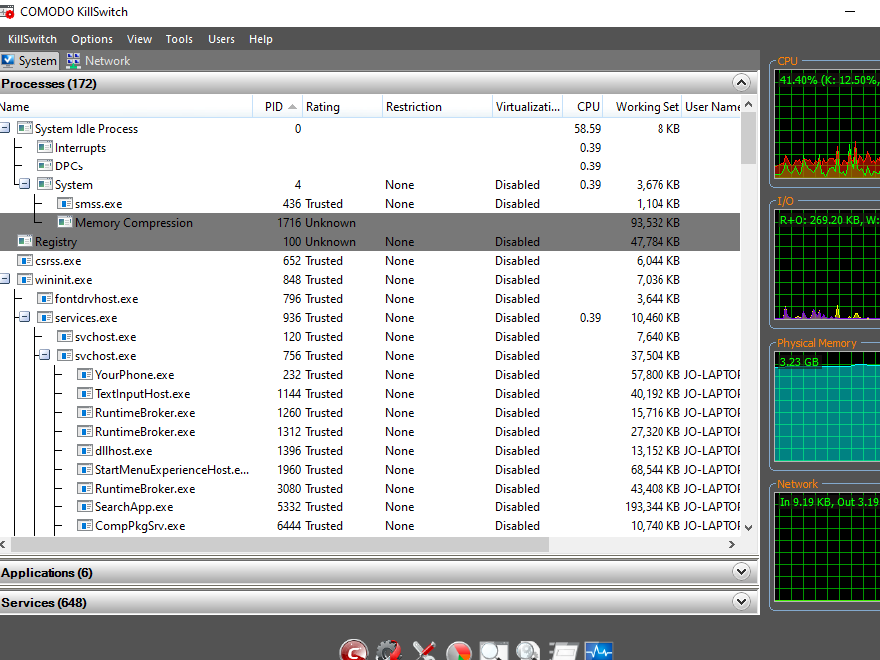880x660 pixels.
Task: Click the smss.exe process icon
Action: (65, 204)
